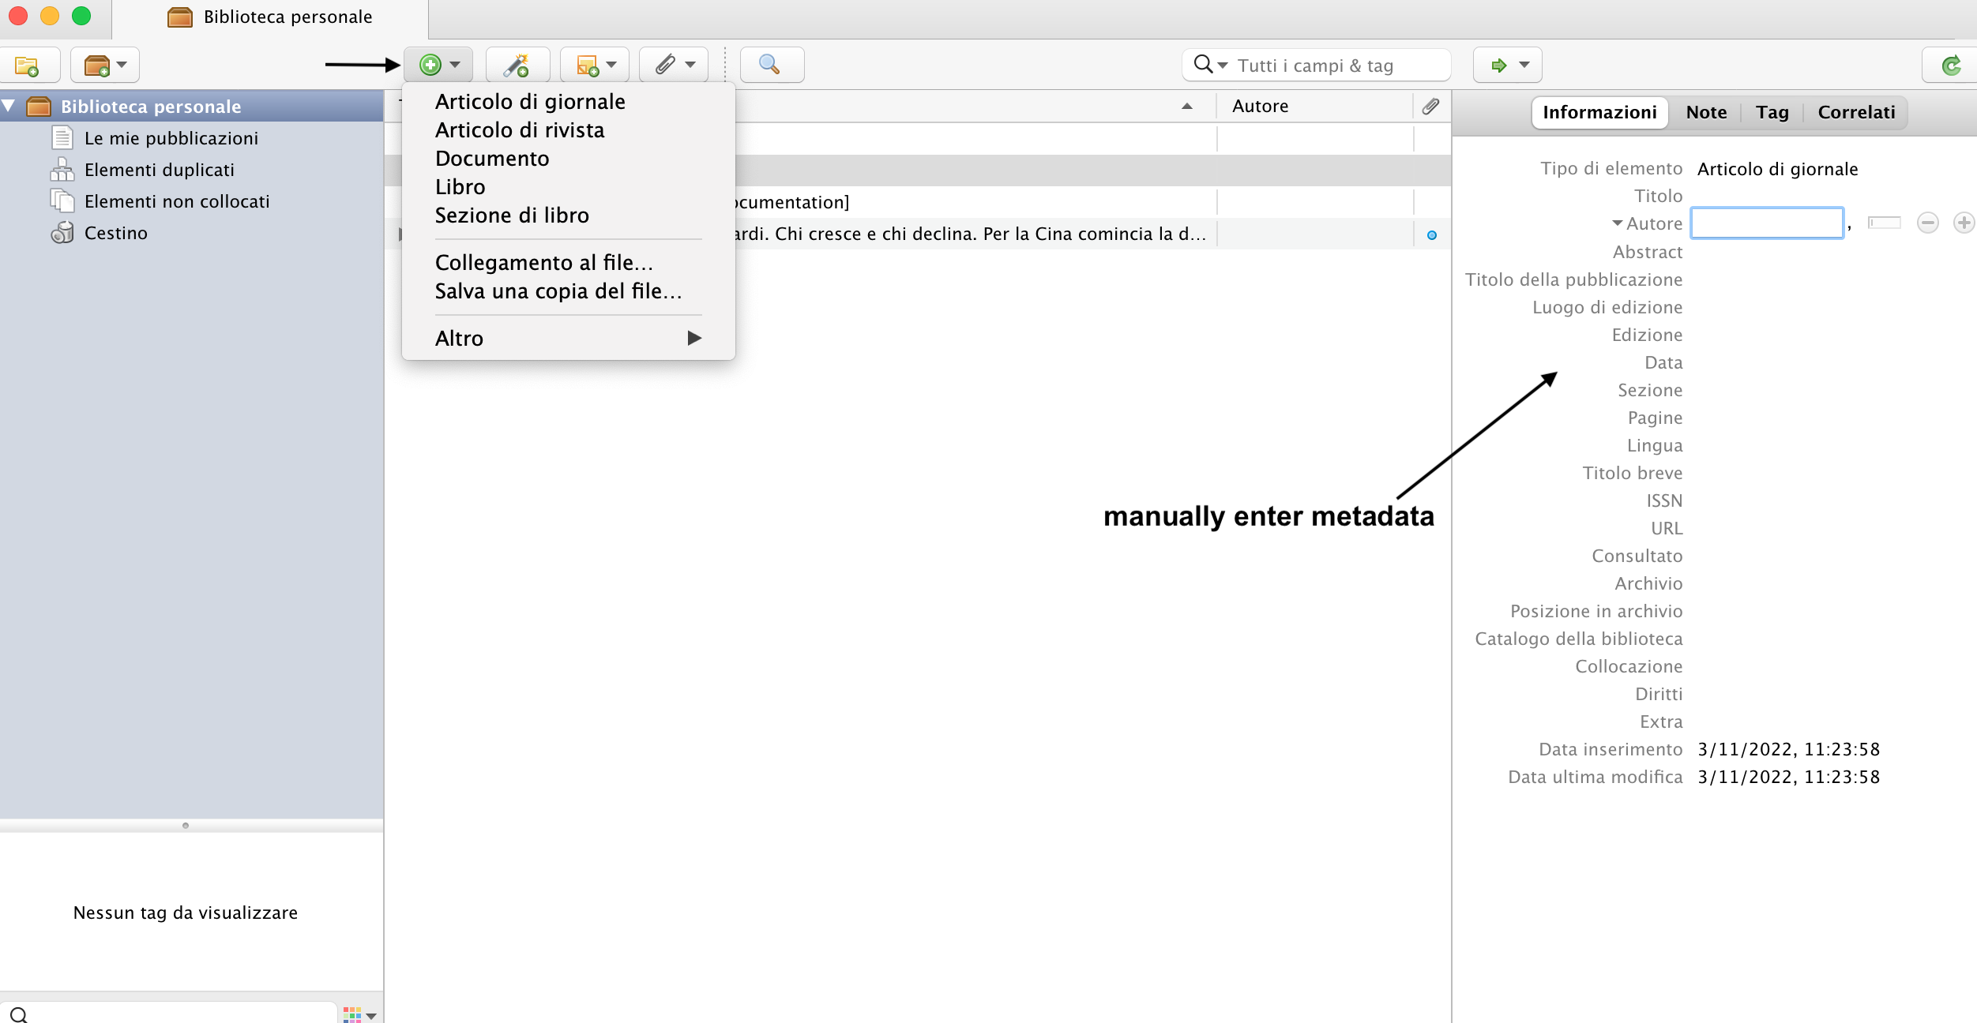Click the Articolo di giornale item type value

tap(1777, 169)
